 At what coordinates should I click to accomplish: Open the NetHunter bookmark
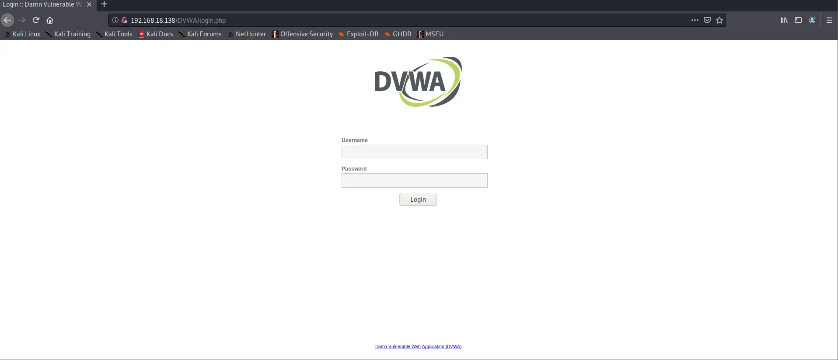click(247, 34)
